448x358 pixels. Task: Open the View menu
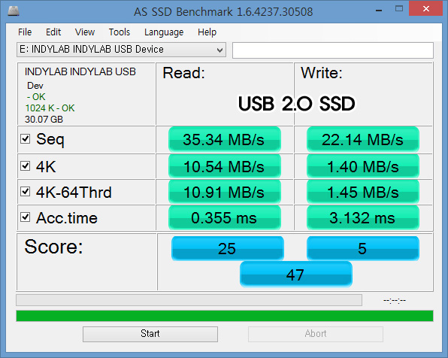click(85, 32)
